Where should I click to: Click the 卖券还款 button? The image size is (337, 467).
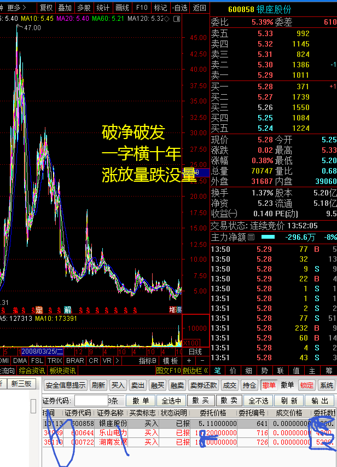click(204, 385)
